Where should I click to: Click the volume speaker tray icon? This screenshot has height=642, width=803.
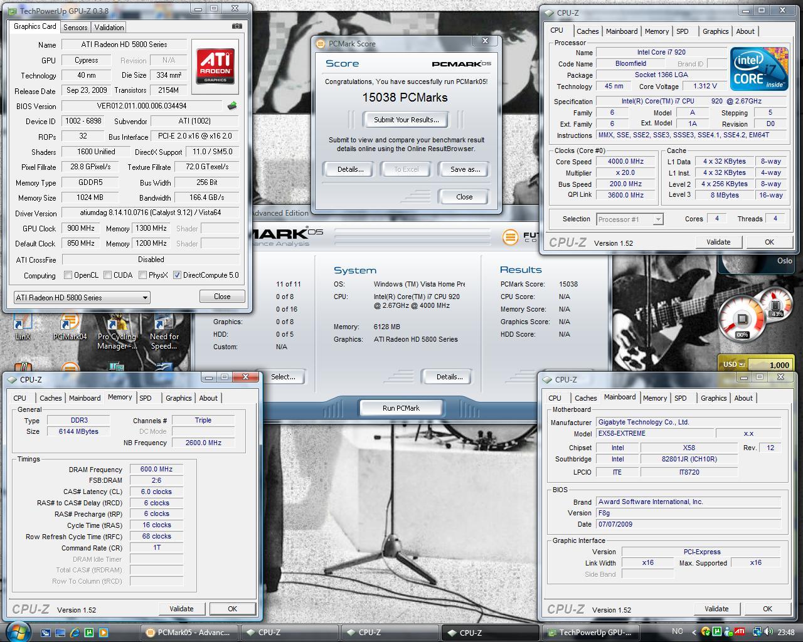click(769, 632)
